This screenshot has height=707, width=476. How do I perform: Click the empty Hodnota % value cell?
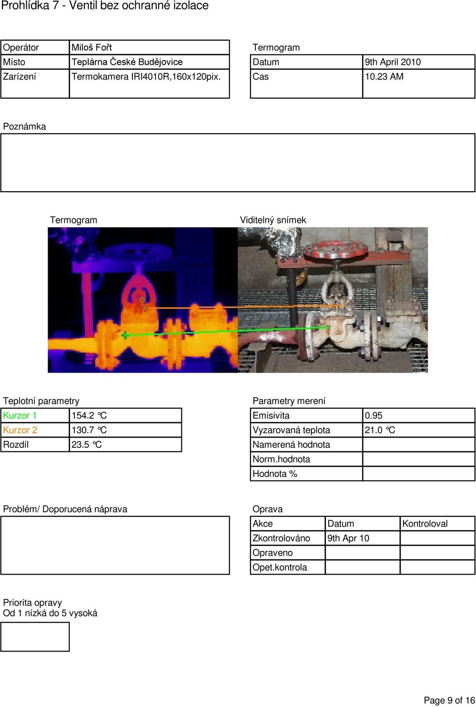pos(419,474)
